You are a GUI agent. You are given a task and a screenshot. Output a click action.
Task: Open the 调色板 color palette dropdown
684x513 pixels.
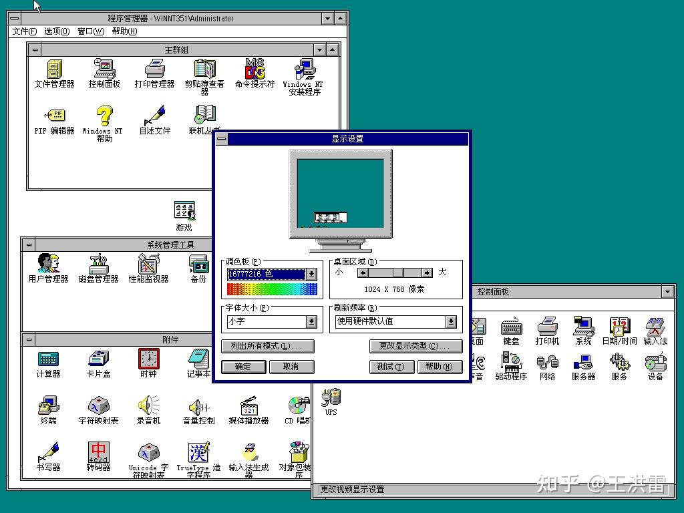313,274
